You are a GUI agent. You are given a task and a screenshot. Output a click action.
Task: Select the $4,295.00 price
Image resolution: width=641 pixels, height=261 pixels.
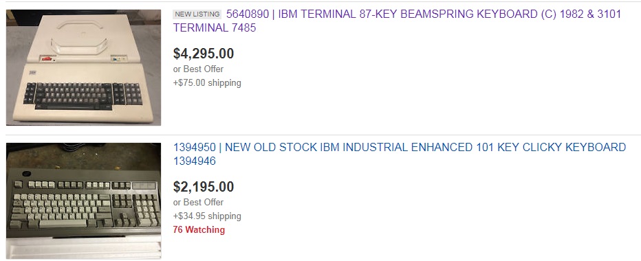[204, 54]
